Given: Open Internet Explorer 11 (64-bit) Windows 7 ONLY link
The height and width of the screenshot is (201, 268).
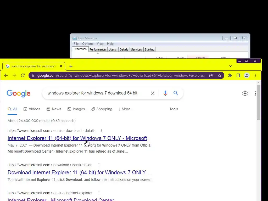Looking at the screenshot, I should (x=77, y=138).
